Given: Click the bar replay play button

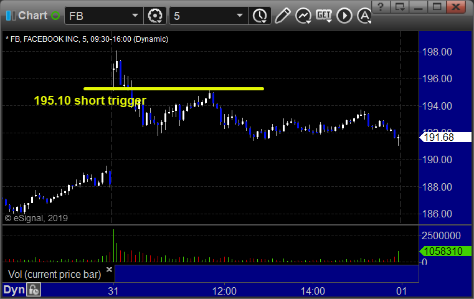Looking at the screenshot, I should point(344,16).
